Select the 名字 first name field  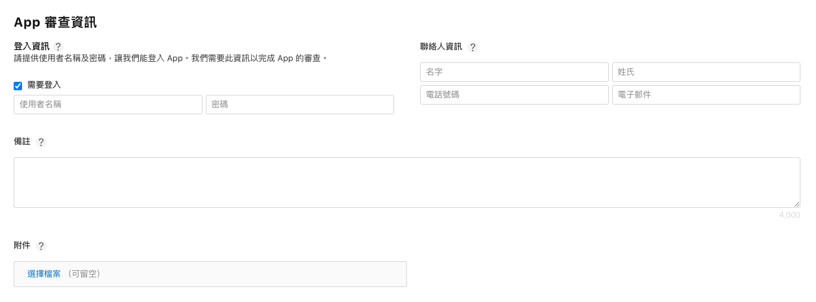514,72
